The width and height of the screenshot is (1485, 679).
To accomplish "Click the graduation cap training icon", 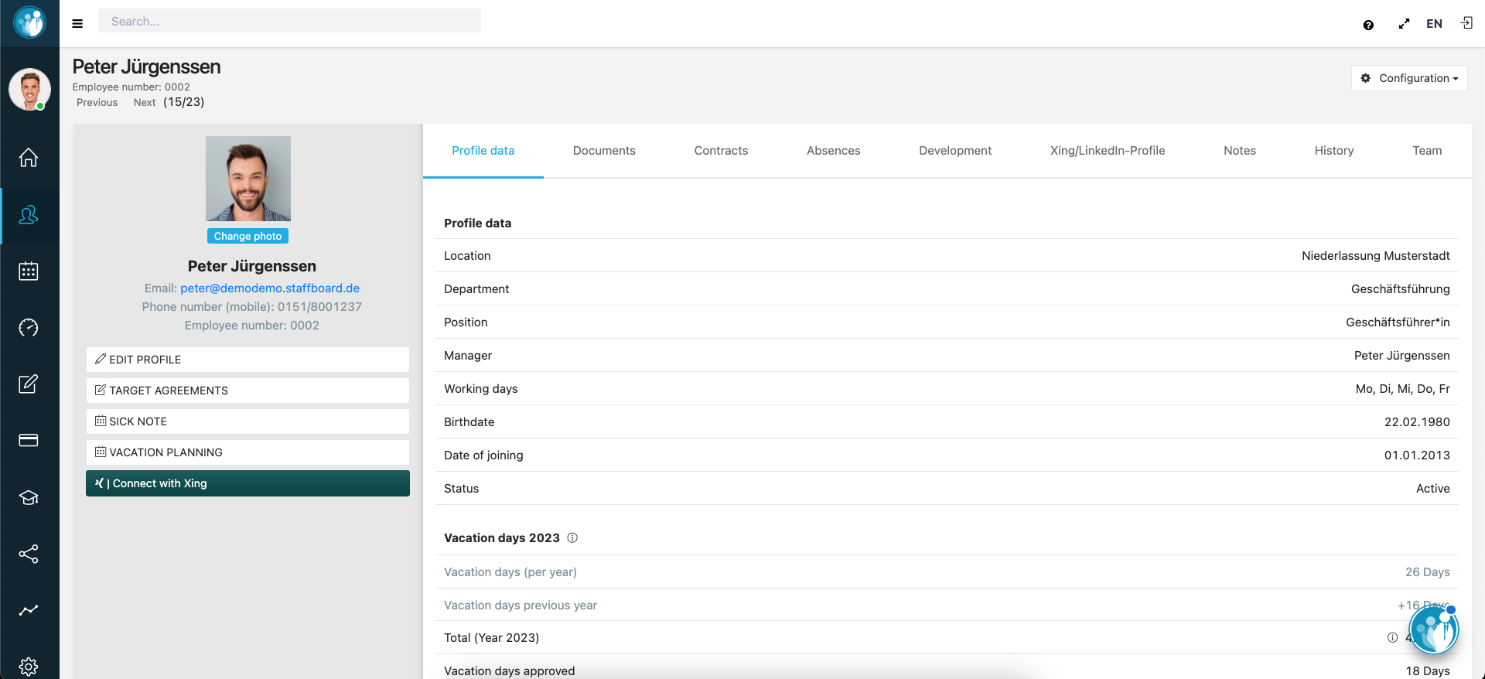I will click(x=29, y=497).
